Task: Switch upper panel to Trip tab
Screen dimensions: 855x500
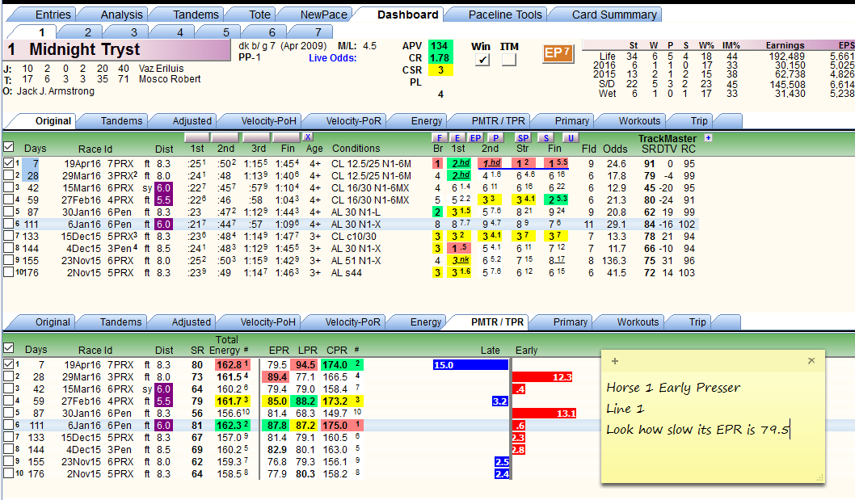Action: coord(698,121)
